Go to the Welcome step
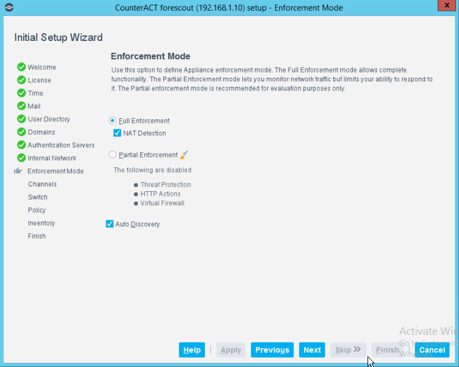 click(x=42, y=67)
